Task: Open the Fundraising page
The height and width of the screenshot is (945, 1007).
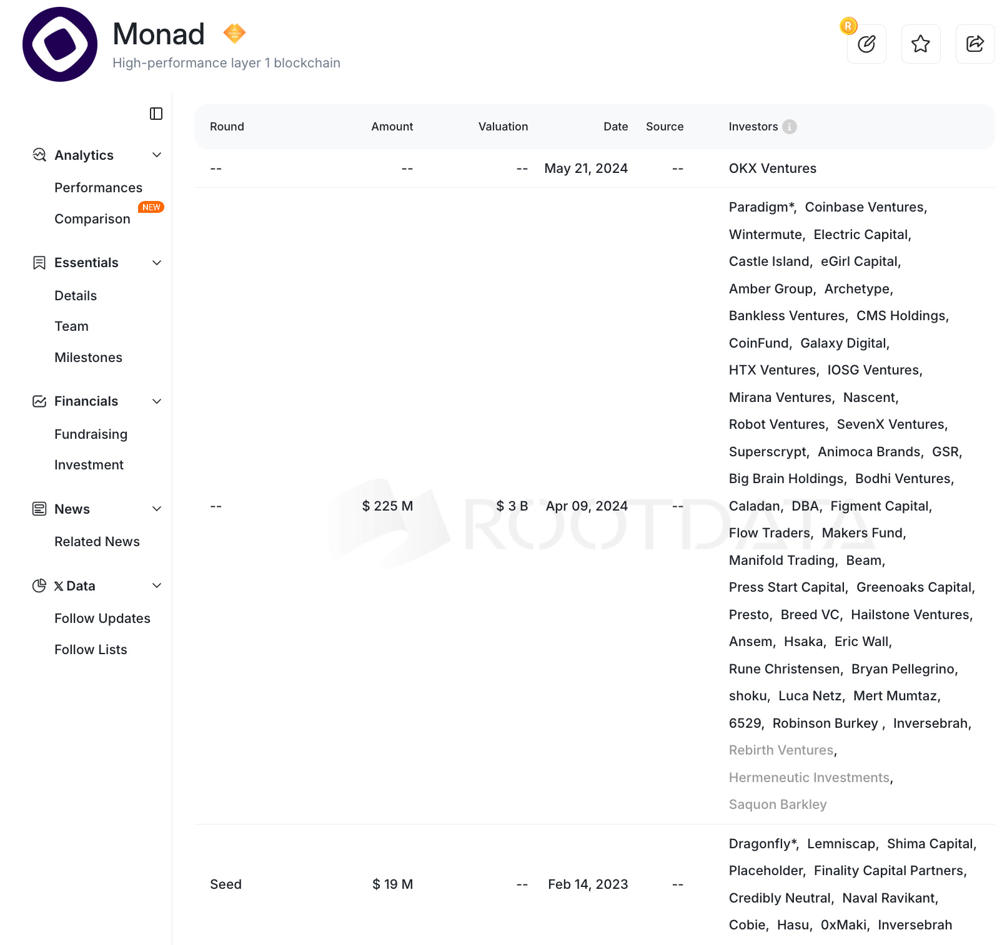Action: click(x=91, y=434)
